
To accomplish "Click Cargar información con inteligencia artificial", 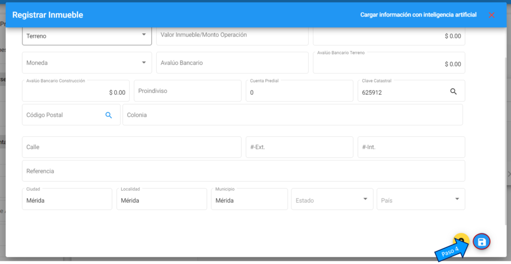I will 419,15.
